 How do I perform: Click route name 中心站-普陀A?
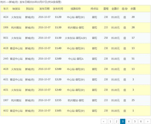pos(76,59)
